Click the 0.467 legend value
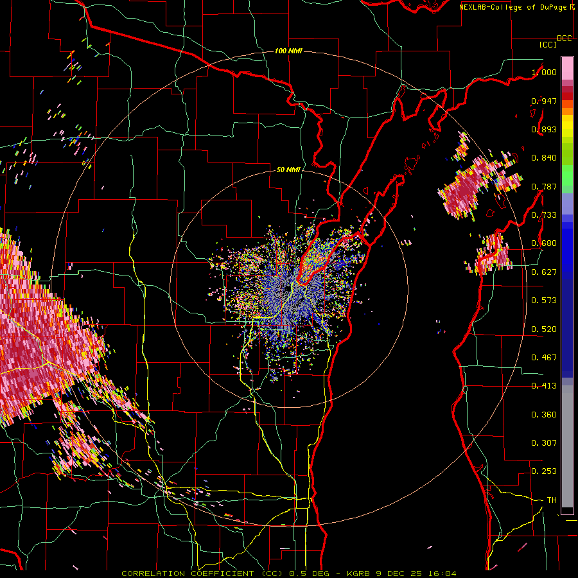Viewport: 578px width, 578px height. [544, 357]
